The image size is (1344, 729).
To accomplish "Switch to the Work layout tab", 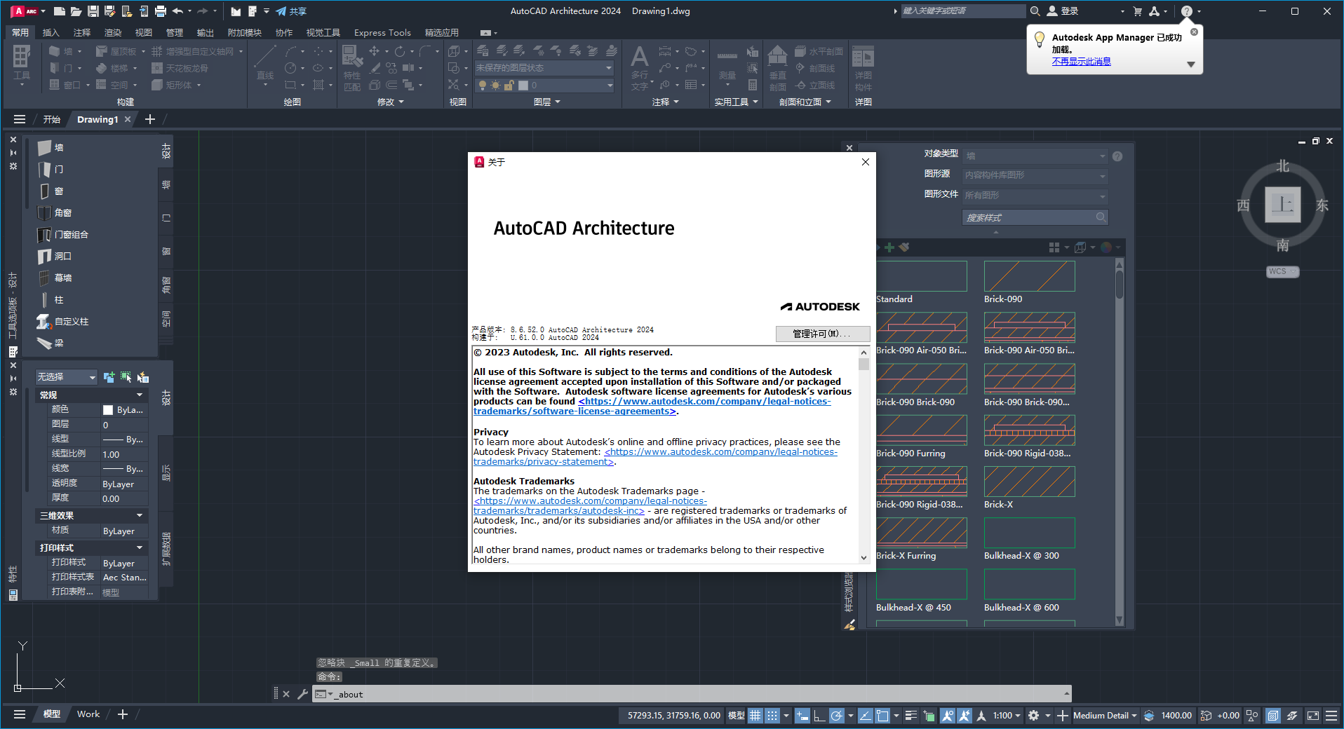I will (88, 714).
